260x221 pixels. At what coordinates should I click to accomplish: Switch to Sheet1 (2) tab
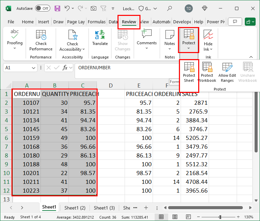click(75, 208)
